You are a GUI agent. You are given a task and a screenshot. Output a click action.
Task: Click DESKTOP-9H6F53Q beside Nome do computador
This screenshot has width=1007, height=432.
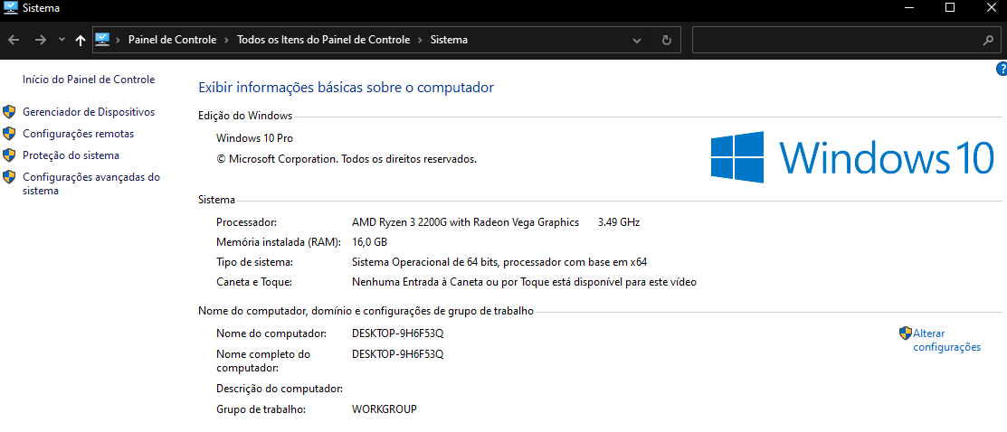(397, 333)
